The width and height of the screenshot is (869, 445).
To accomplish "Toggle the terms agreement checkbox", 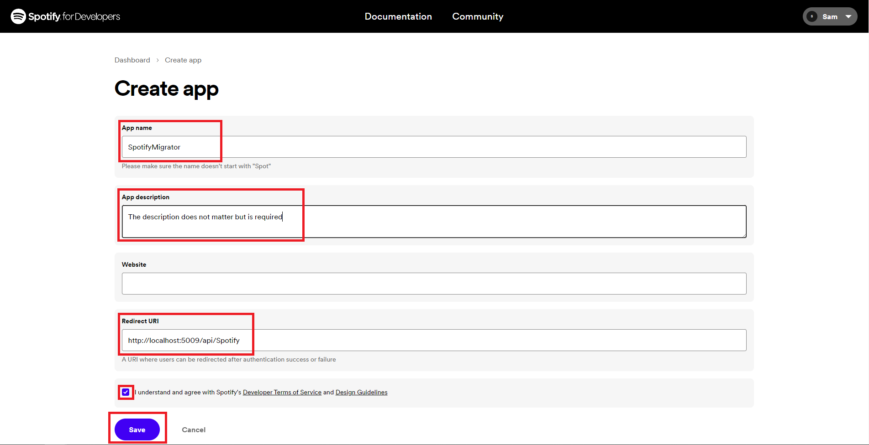I will pyautogui.click(x=126, y=392).
